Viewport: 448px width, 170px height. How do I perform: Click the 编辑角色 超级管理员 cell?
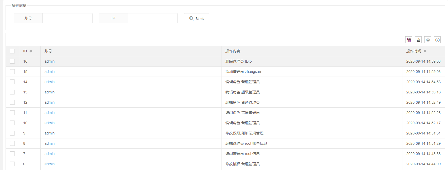(x=312, y=92)
